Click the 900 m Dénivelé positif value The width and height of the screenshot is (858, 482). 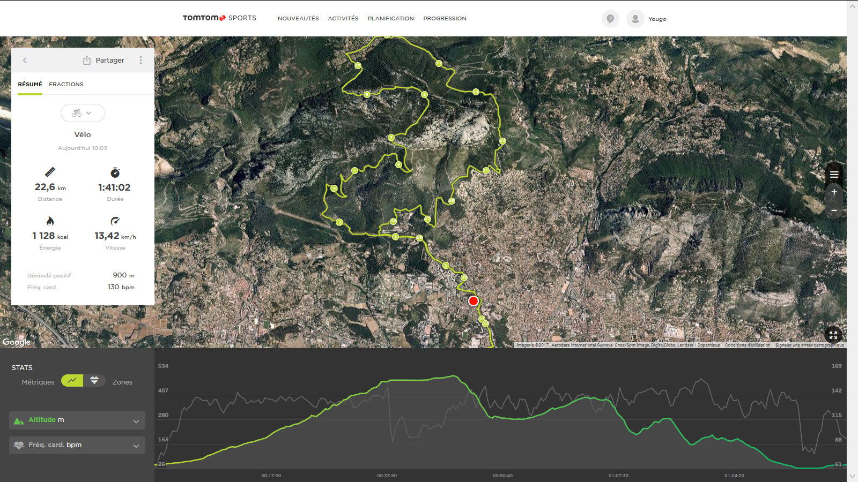pos(123,275)
